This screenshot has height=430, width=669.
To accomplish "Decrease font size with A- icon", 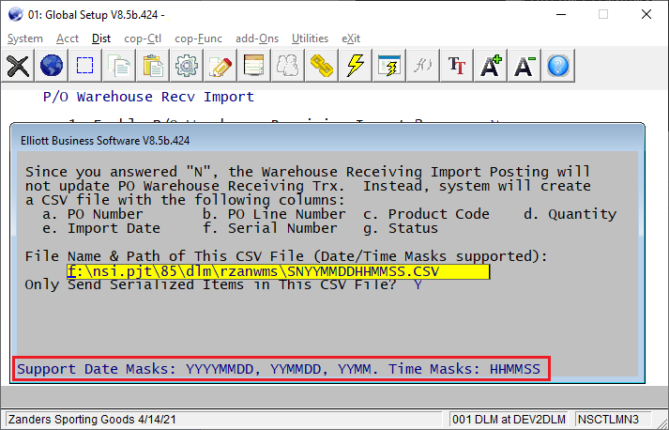I will pos(524,66).
